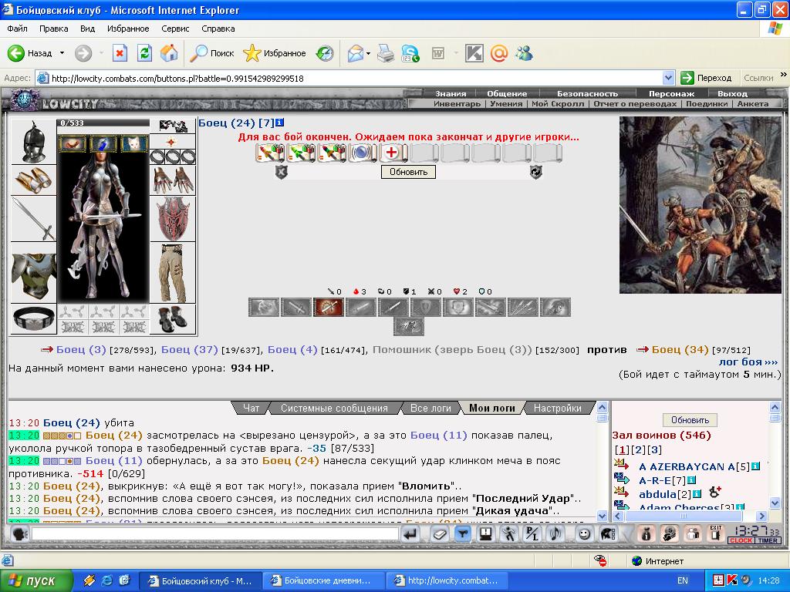Click the EXIT door icon
This screenshot has width=790, height=592.
coord(715,533)
